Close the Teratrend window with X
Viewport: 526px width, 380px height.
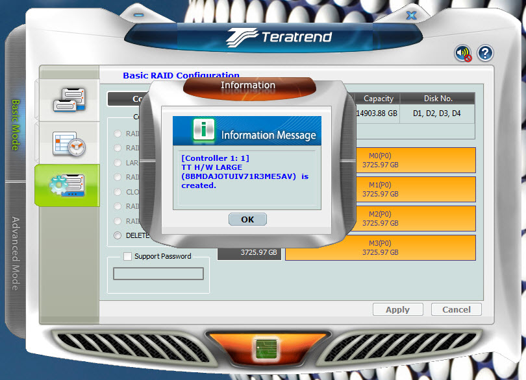click(x=412, y=16)
